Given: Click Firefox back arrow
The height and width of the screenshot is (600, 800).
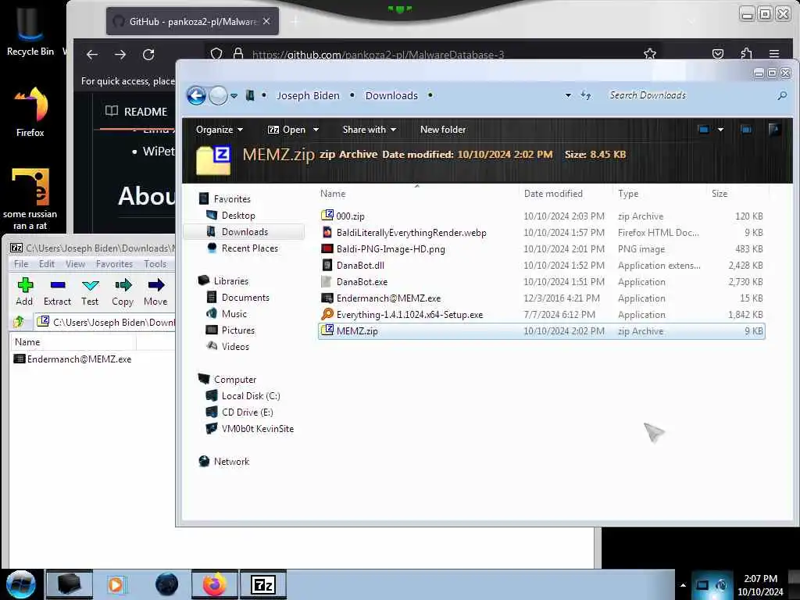Looking at the screenshot, I should pos(92,54).
